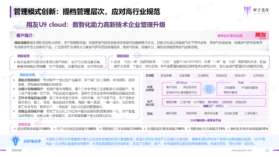279x157 pixels.
Task: Click the 业务运营层 row label
Action: pos(150,88)
